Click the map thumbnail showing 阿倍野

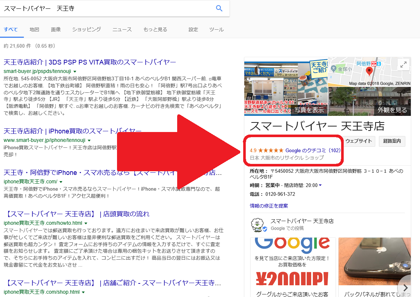coord(369,72)
